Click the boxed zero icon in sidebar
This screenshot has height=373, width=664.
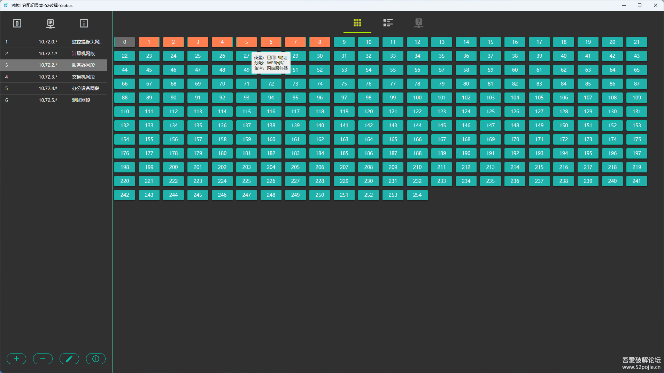[x=17, y=24]
